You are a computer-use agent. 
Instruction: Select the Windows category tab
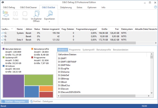coord(63,50)
